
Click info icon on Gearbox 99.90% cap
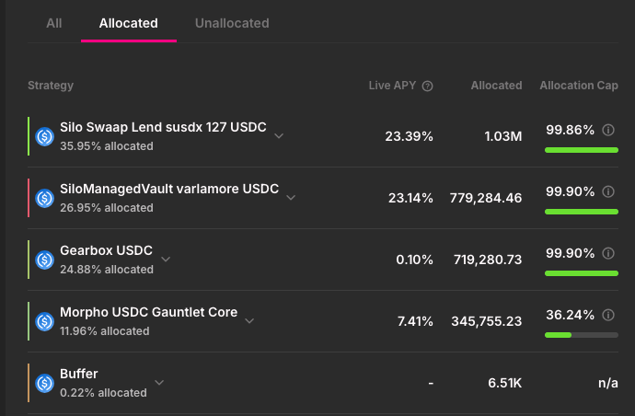tap(607, 253)
